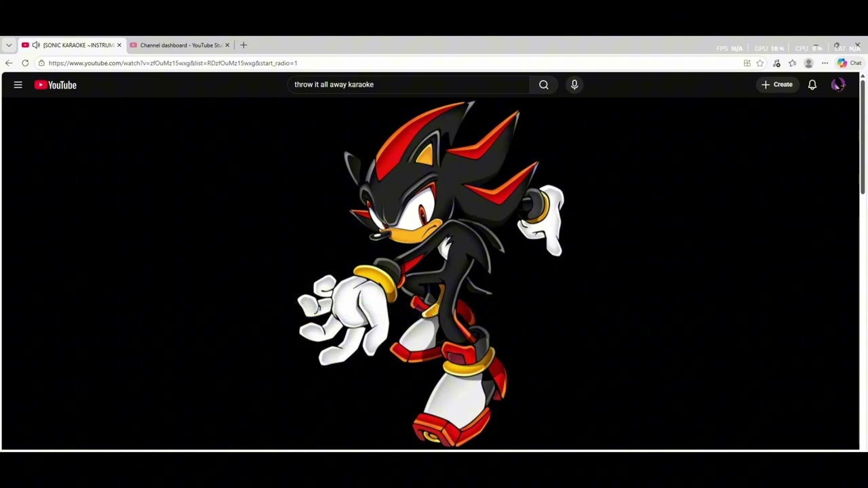Open browser media music icon
The height and width of the screenshot is (488, 868).
[x=776, y=63]
